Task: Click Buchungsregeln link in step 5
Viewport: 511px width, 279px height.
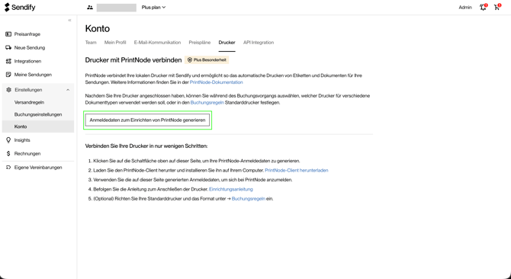Action: 249,199
